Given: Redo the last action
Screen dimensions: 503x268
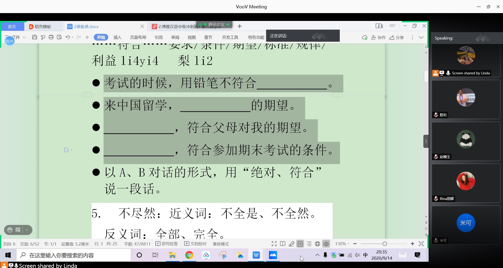Looking at the screenshot, I should point(78,37).
